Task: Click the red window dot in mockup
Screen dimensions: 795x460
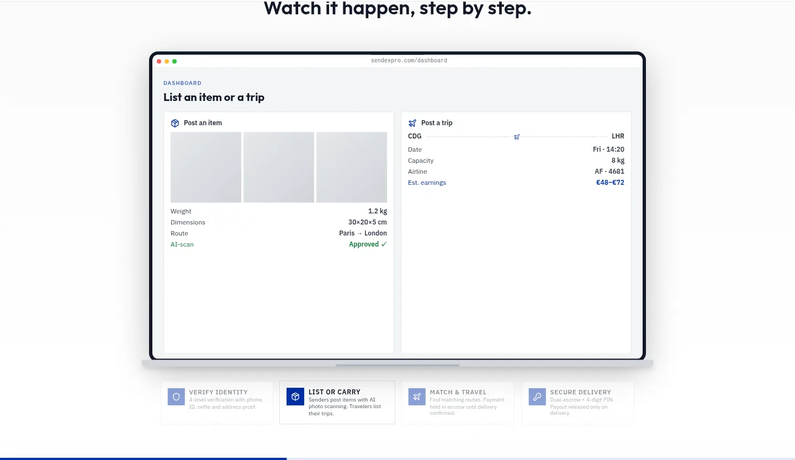Action: point(159,61)
